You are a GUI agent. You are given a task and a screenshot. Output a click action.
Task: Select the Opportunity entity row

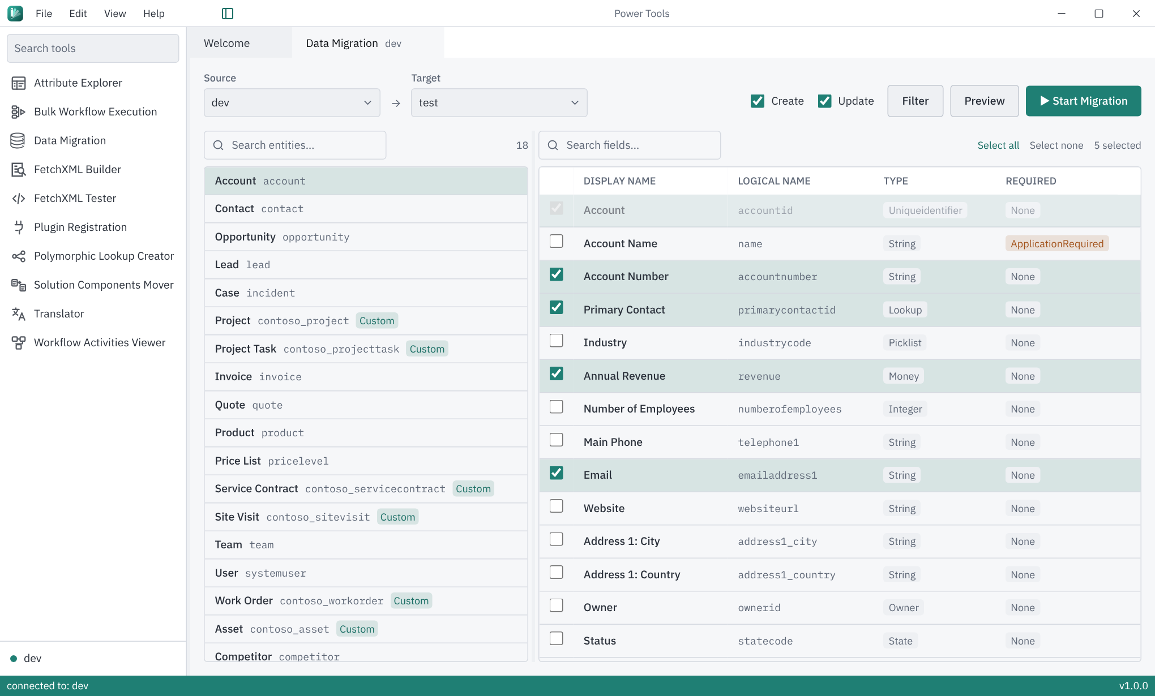366,237
